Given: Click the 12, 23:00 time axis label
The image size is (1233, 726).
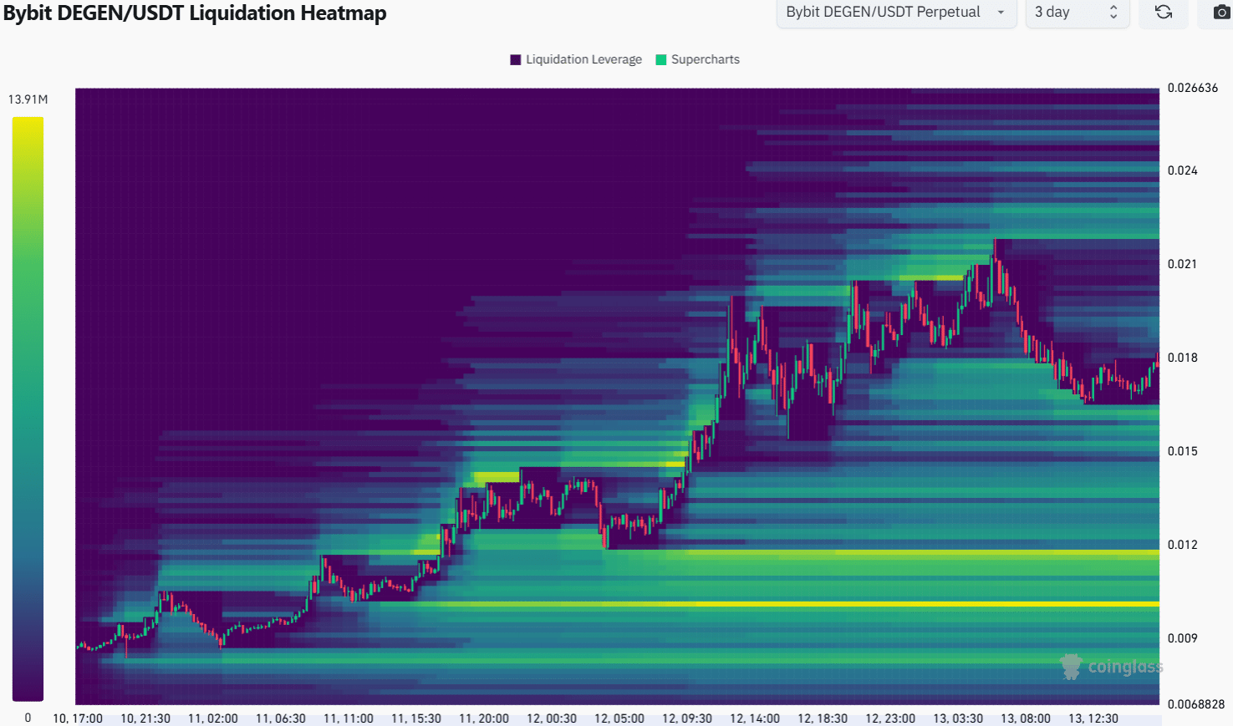Looking at the screenshot, I should [x=890, y=718].
